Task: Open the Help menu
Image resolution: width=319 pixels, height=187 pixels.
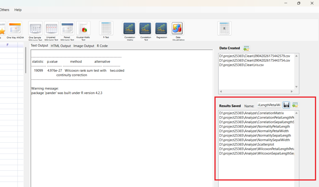Action: [x=18, y=10]
